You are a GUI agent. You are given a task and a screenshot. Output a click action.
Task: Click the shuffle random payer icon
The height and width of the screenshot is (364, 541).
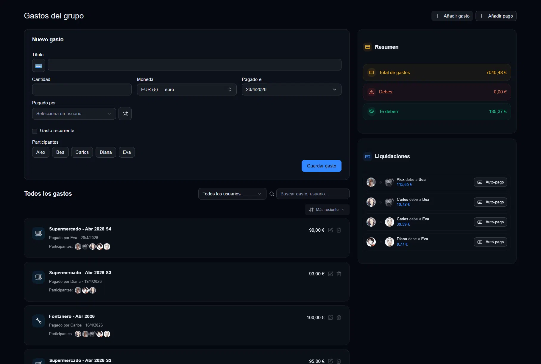click(125, 114)
